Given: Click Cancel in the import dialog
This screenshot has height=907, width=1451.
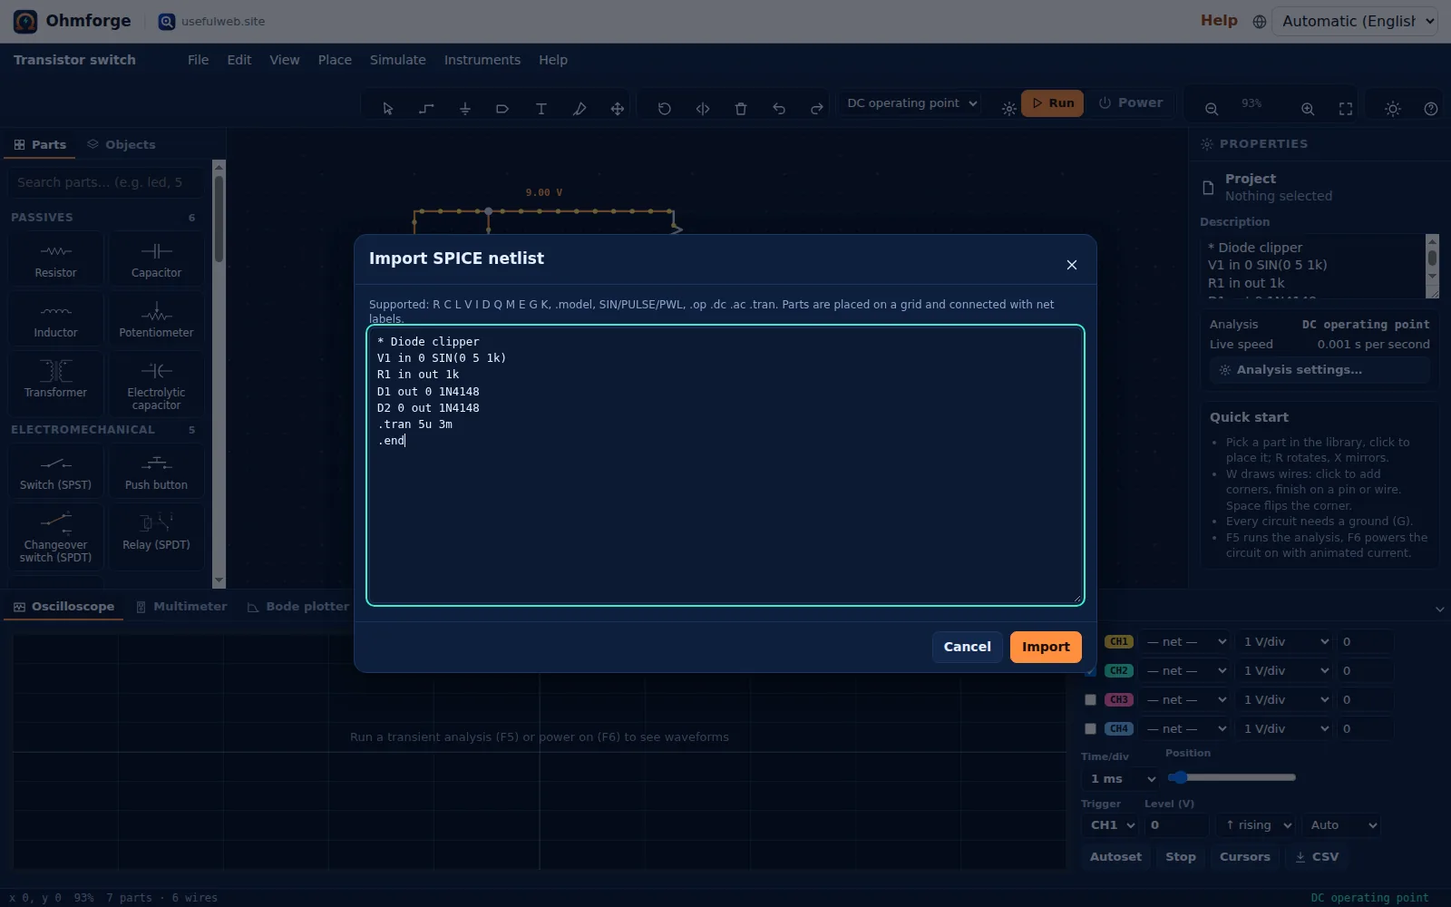Looking at the screenshot, I should click(x=967, y=647).
